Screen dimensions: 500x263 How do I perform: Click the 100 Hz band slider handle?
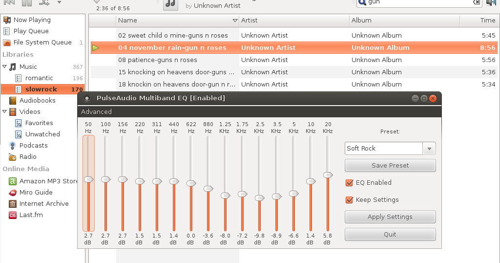point(106,180)
